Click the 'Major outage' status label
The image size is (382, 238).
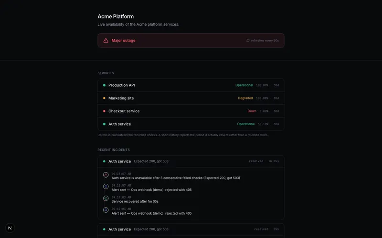pyautogui.click(x=123, y=40)
